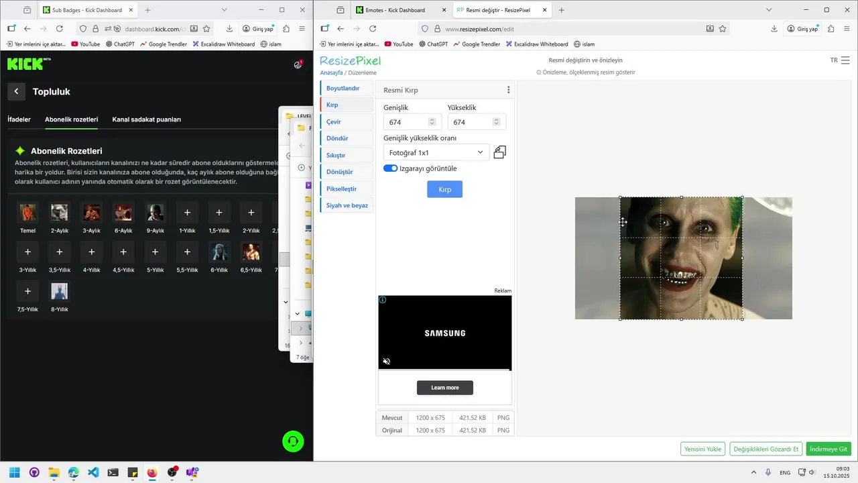
Task: Open terminal app in taskbar
Action: [113, 472]
